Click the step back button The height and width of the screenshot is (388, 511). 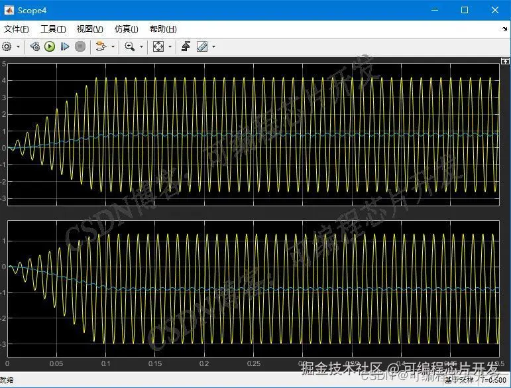[x=35, y=46]
